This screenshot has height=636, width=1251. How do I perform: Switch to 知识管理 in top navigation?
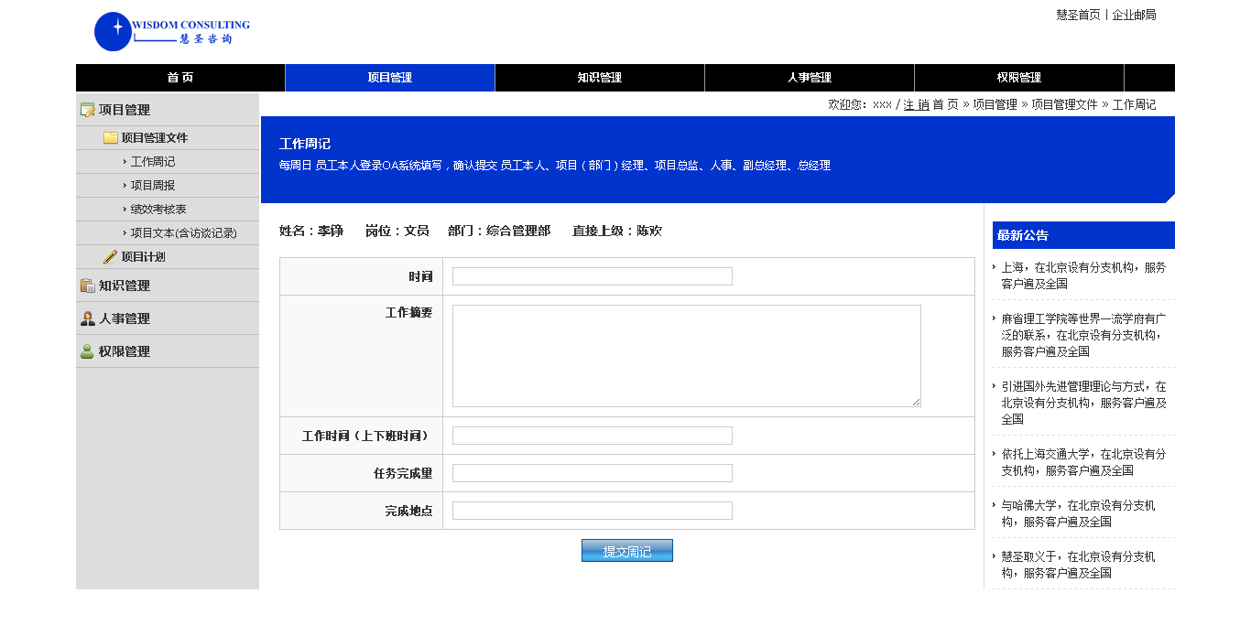click(x=600, y=78)
